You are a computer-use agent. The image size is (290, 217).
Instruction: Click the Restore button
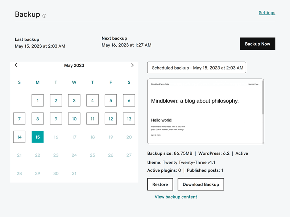[x=160, y=184]
